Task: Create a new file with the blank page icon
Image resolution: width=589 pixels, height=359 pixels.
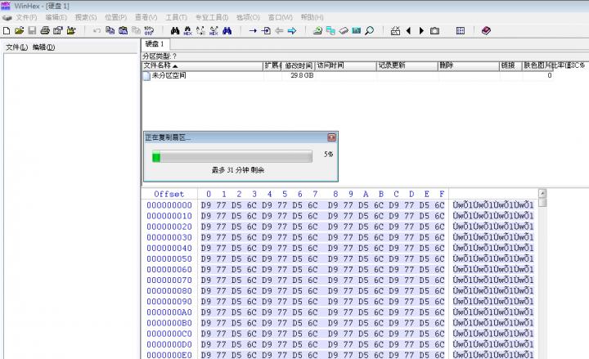Action: 7,31
